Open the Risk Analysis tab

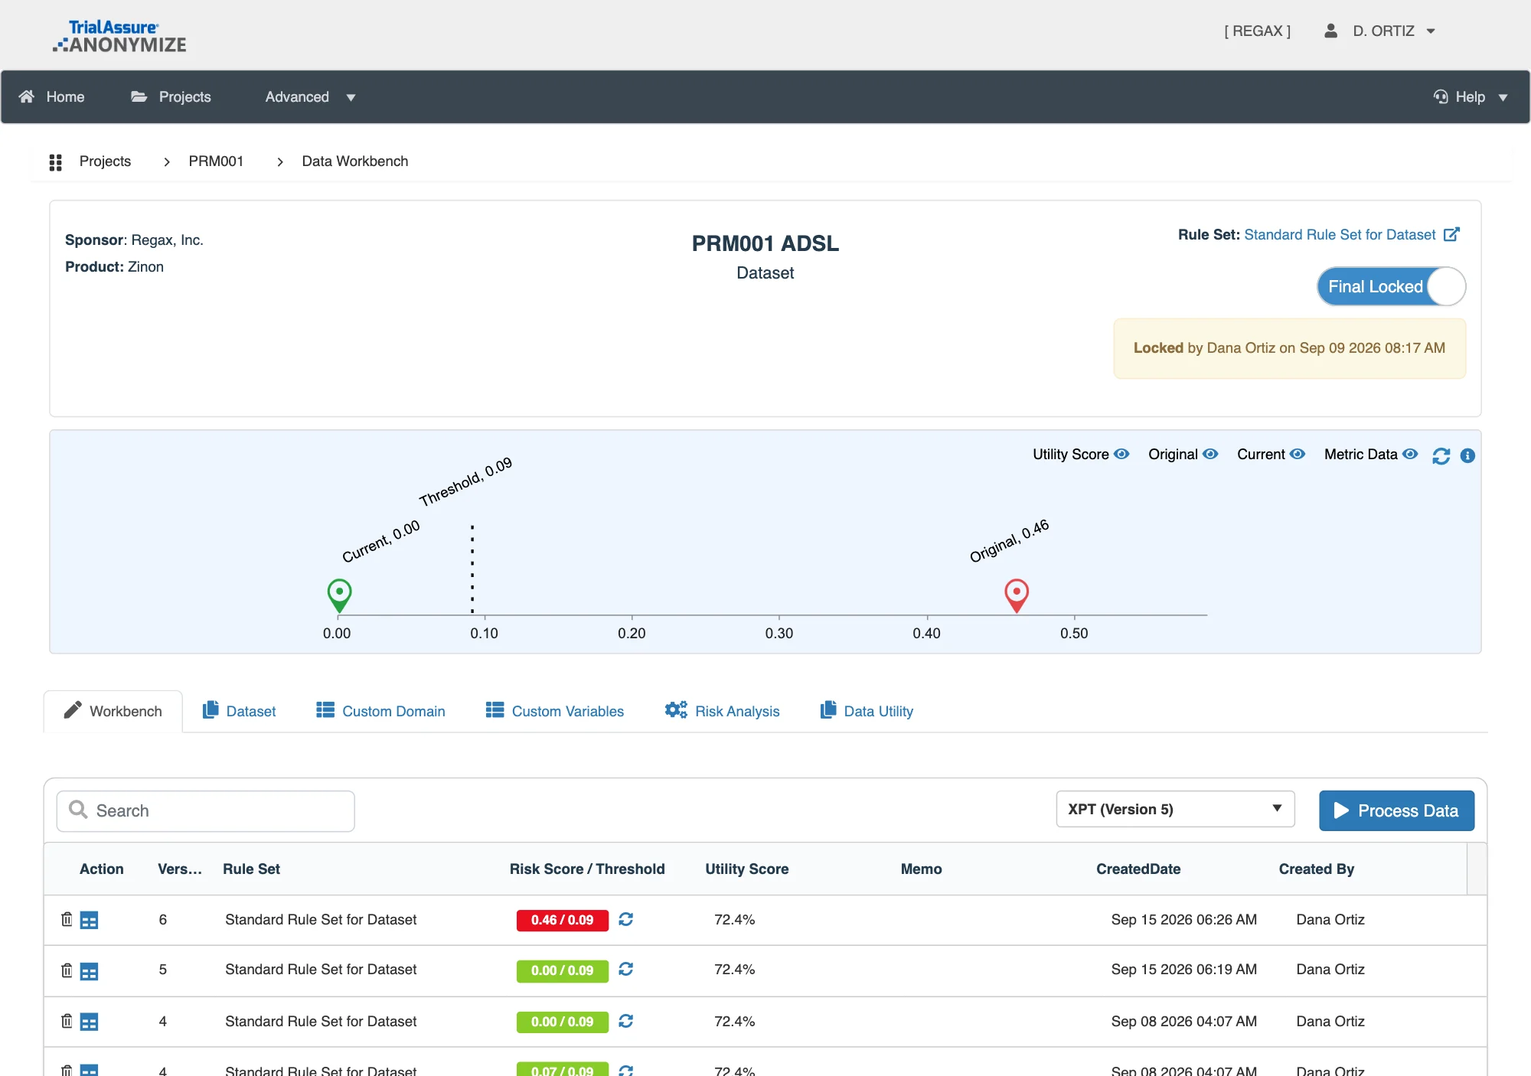722,711
